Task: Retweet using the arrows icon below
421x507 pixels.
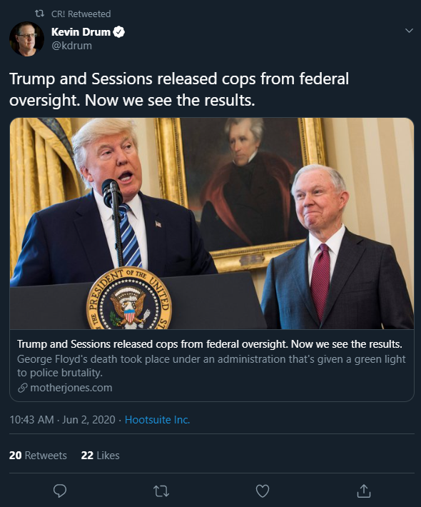Action: click(x=161, y=491)
